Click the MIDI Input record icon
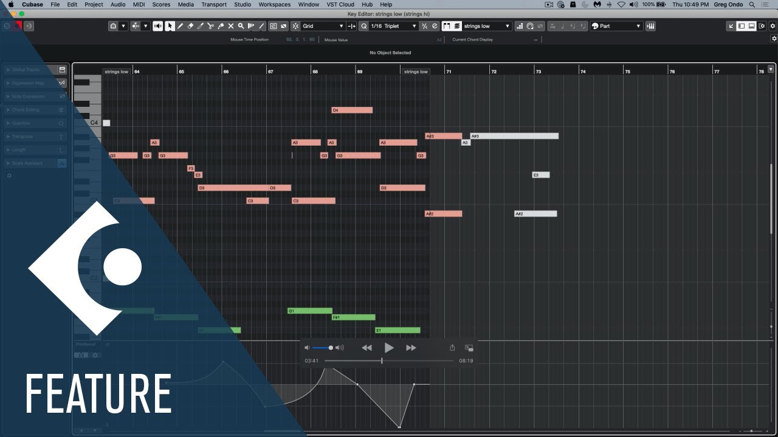The width and height of the screenshot is (778, 437). tap(530, 26)
